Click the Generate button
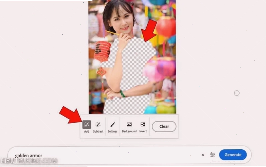The height and width of the screenshot is (167, 266). [x=233, y=155]
